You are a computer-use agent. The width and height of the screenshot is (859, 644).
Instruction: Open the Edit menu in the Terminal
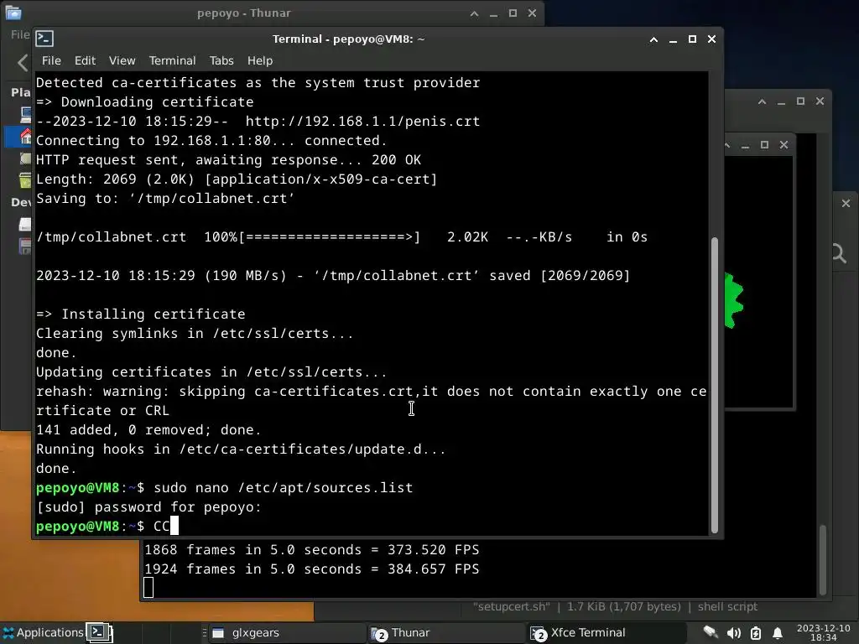pos(85,60)
